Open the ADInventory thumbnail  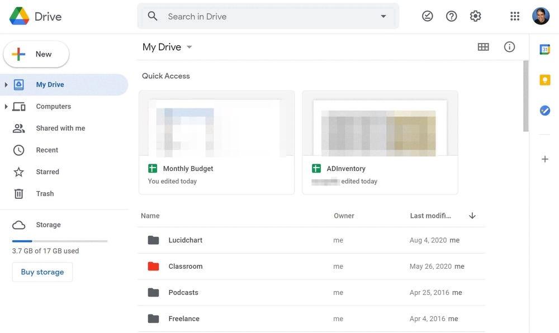coord(380,123)
